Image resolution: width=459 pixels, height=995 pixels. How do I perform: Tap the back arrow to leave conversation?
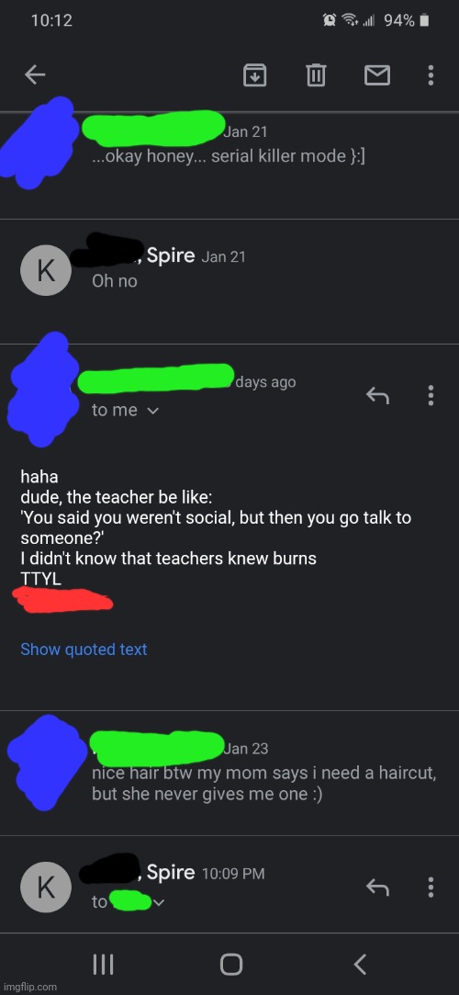[x=35, y=75]
